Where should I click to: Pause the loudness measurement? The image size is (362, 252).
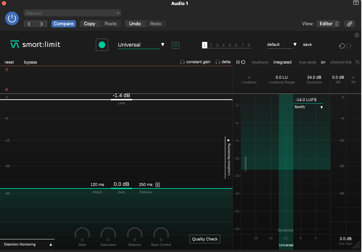(238, 62)
